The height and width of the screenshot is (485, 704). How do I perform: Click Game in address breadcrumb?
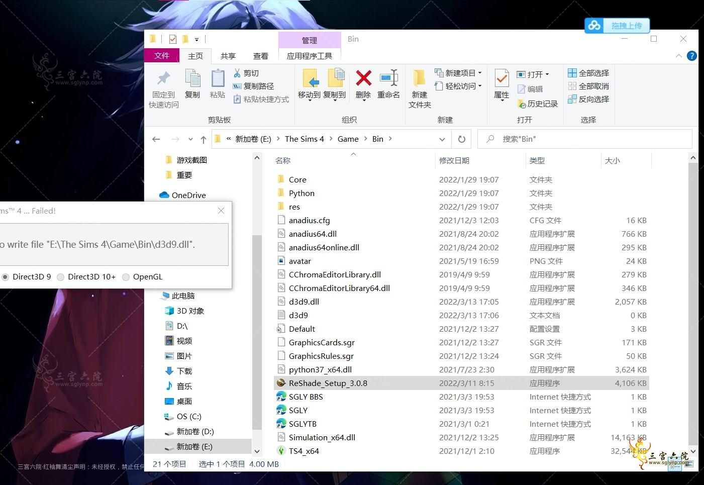348,139
